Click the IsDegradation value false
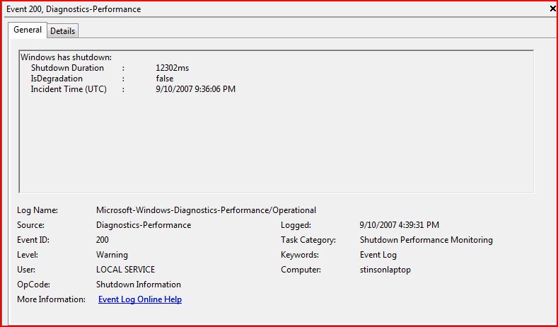Image resolution: width=558 pixels, height=327 pixels. click(165, 79)
